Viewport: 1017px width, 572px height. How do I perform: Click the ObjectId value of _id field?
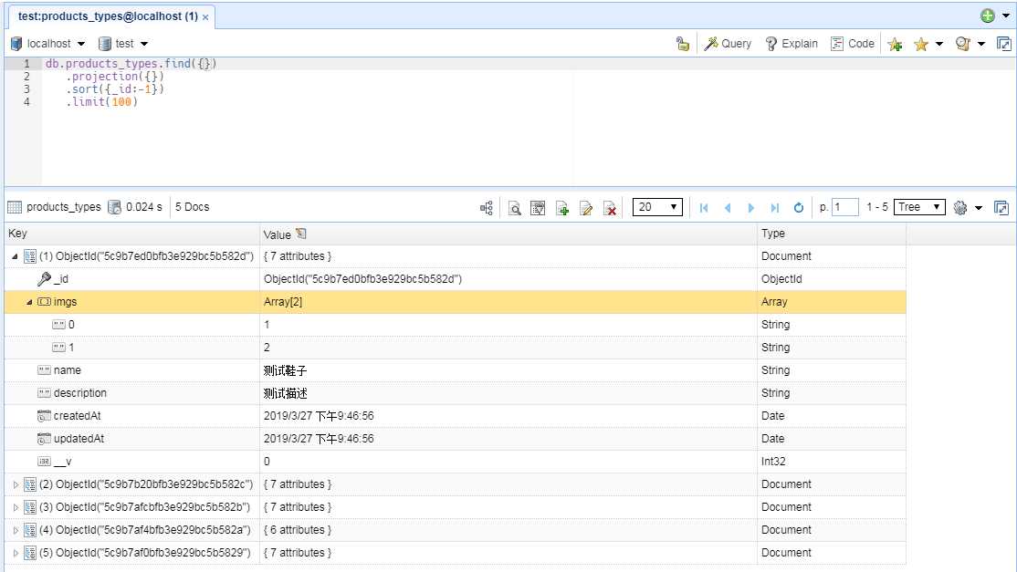362,279
